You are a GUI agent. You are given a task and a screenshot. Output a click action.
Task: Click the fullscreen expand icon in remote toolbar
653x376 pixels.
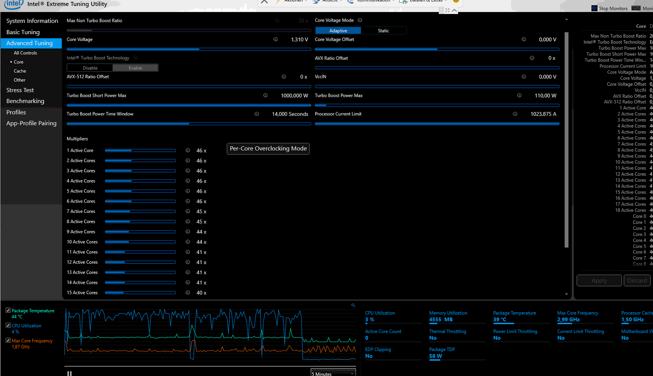tap(447, 10)
